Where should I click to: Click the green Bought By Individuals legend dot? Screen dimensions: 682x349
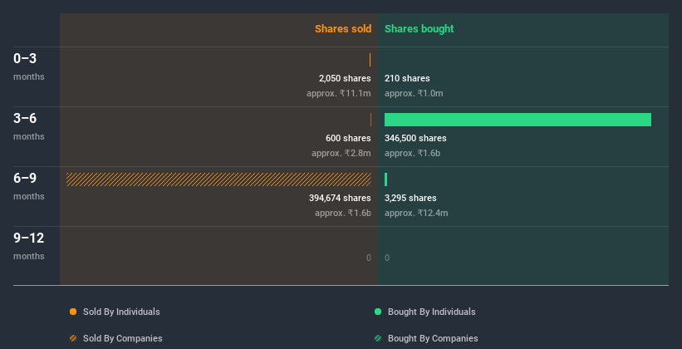coord(378,312)
